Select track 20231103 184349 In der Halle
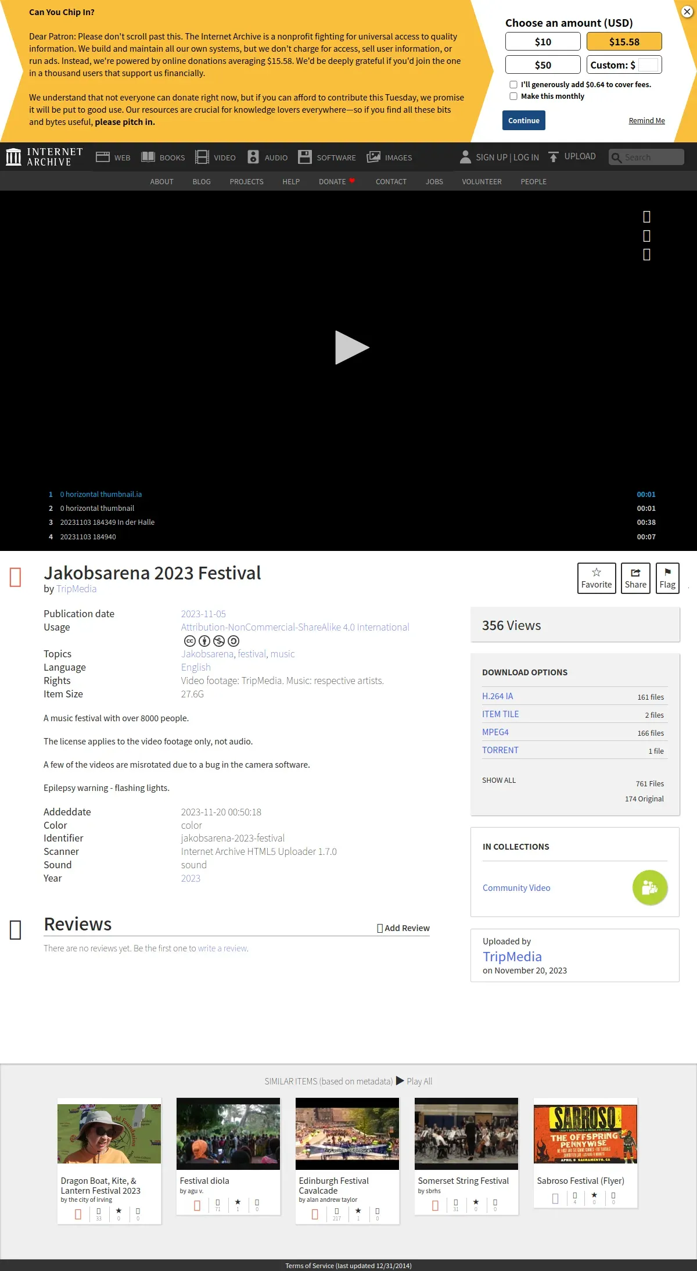This screenshot has width=697, height=1271. click(352, 522)
